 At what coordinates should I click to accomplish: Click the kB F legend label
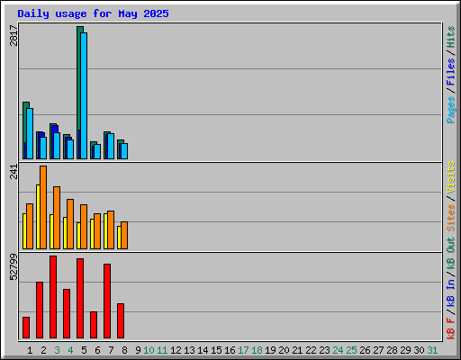point(451,328)
